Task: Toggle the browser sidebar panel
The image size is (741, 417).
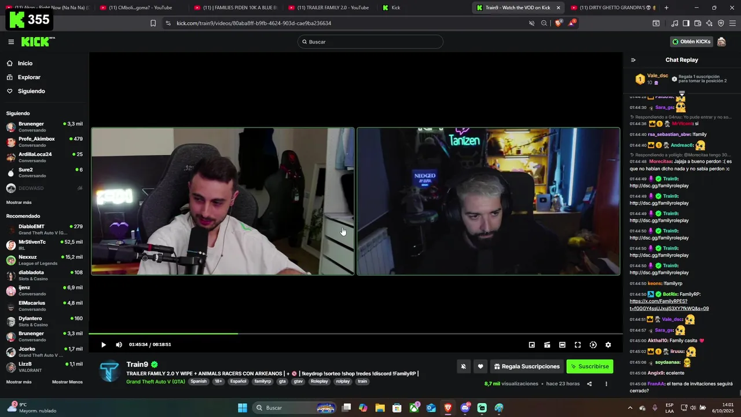Action: coord(686,23)
